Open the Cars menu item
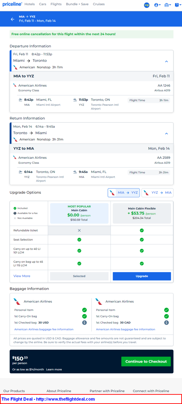 pos(43,4)
